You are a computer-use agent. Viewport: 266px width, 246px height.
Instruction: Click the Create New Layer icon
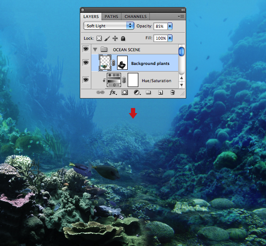(160, 92)
